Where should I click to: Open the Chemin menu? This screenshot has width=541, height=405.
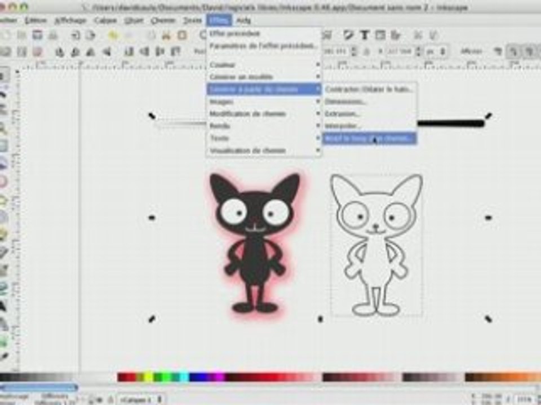coord(163,20)
